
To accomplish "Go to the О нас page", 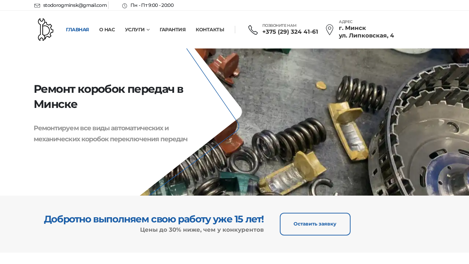I will coord(107,30).
